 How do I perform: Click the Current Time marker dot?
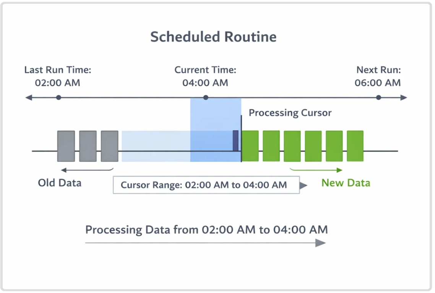coord(206,98)
